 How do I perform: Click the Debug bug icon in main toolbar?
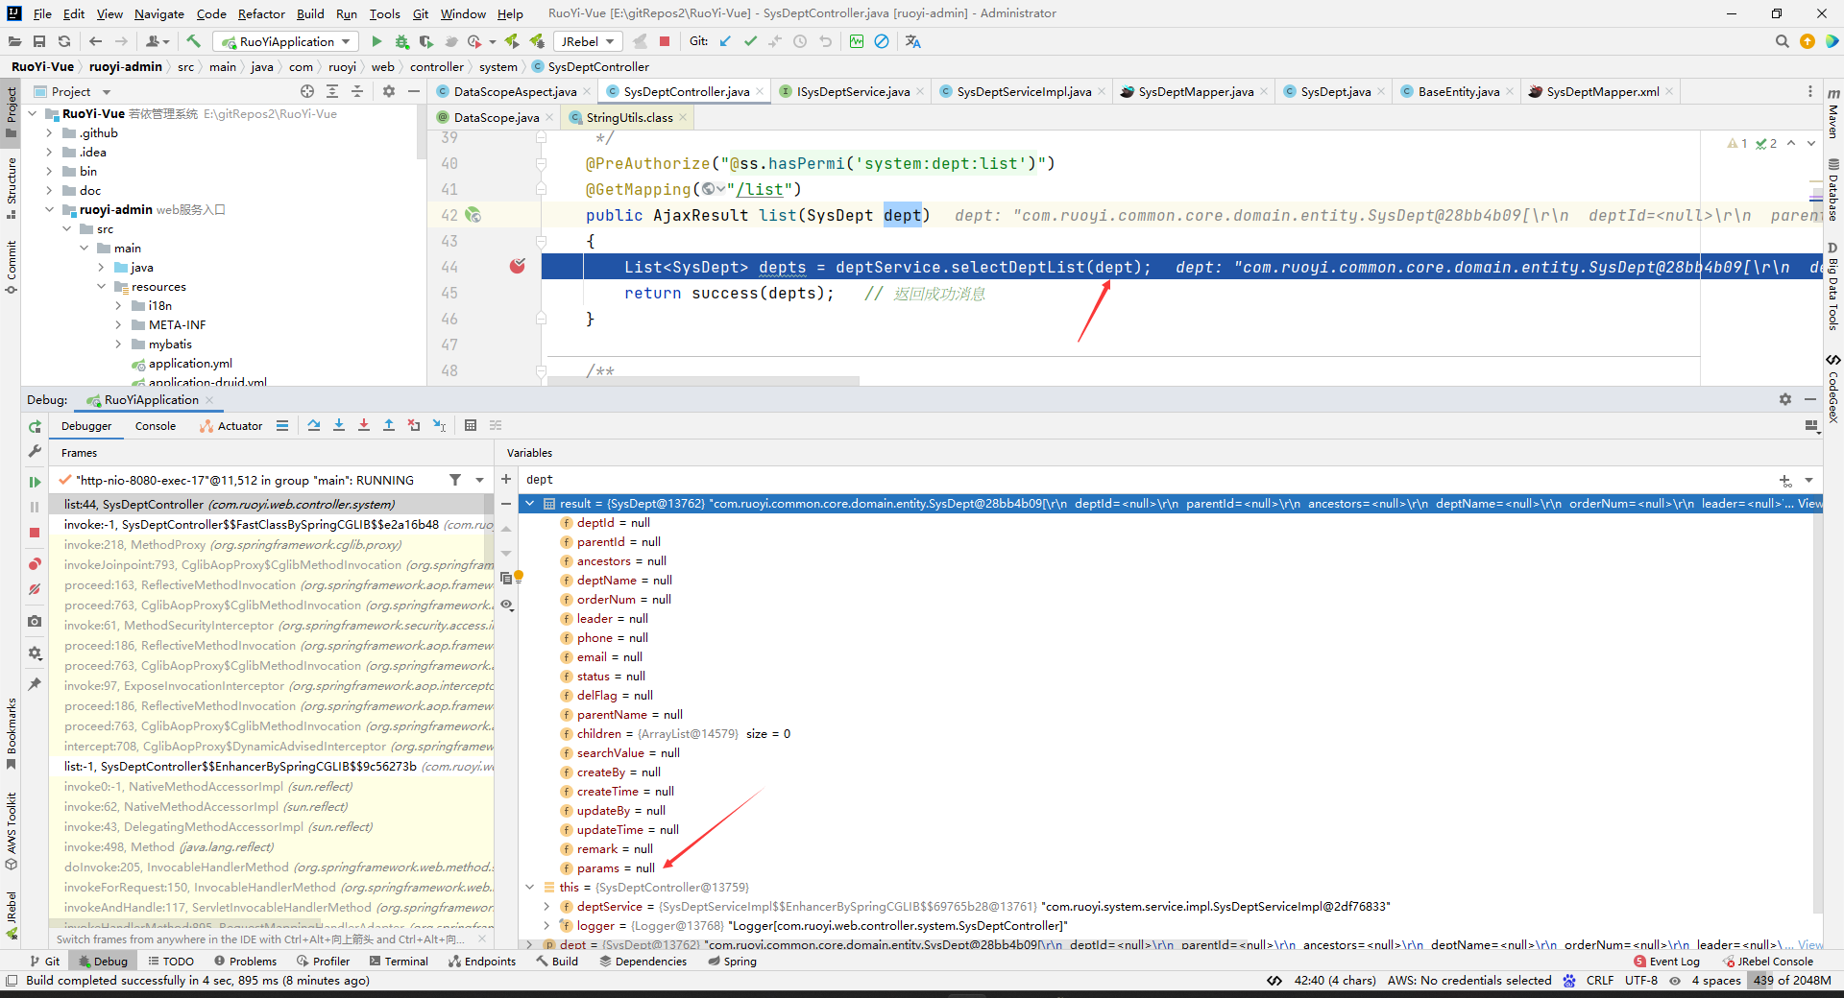pyautogui.click(x=401, y=41)
